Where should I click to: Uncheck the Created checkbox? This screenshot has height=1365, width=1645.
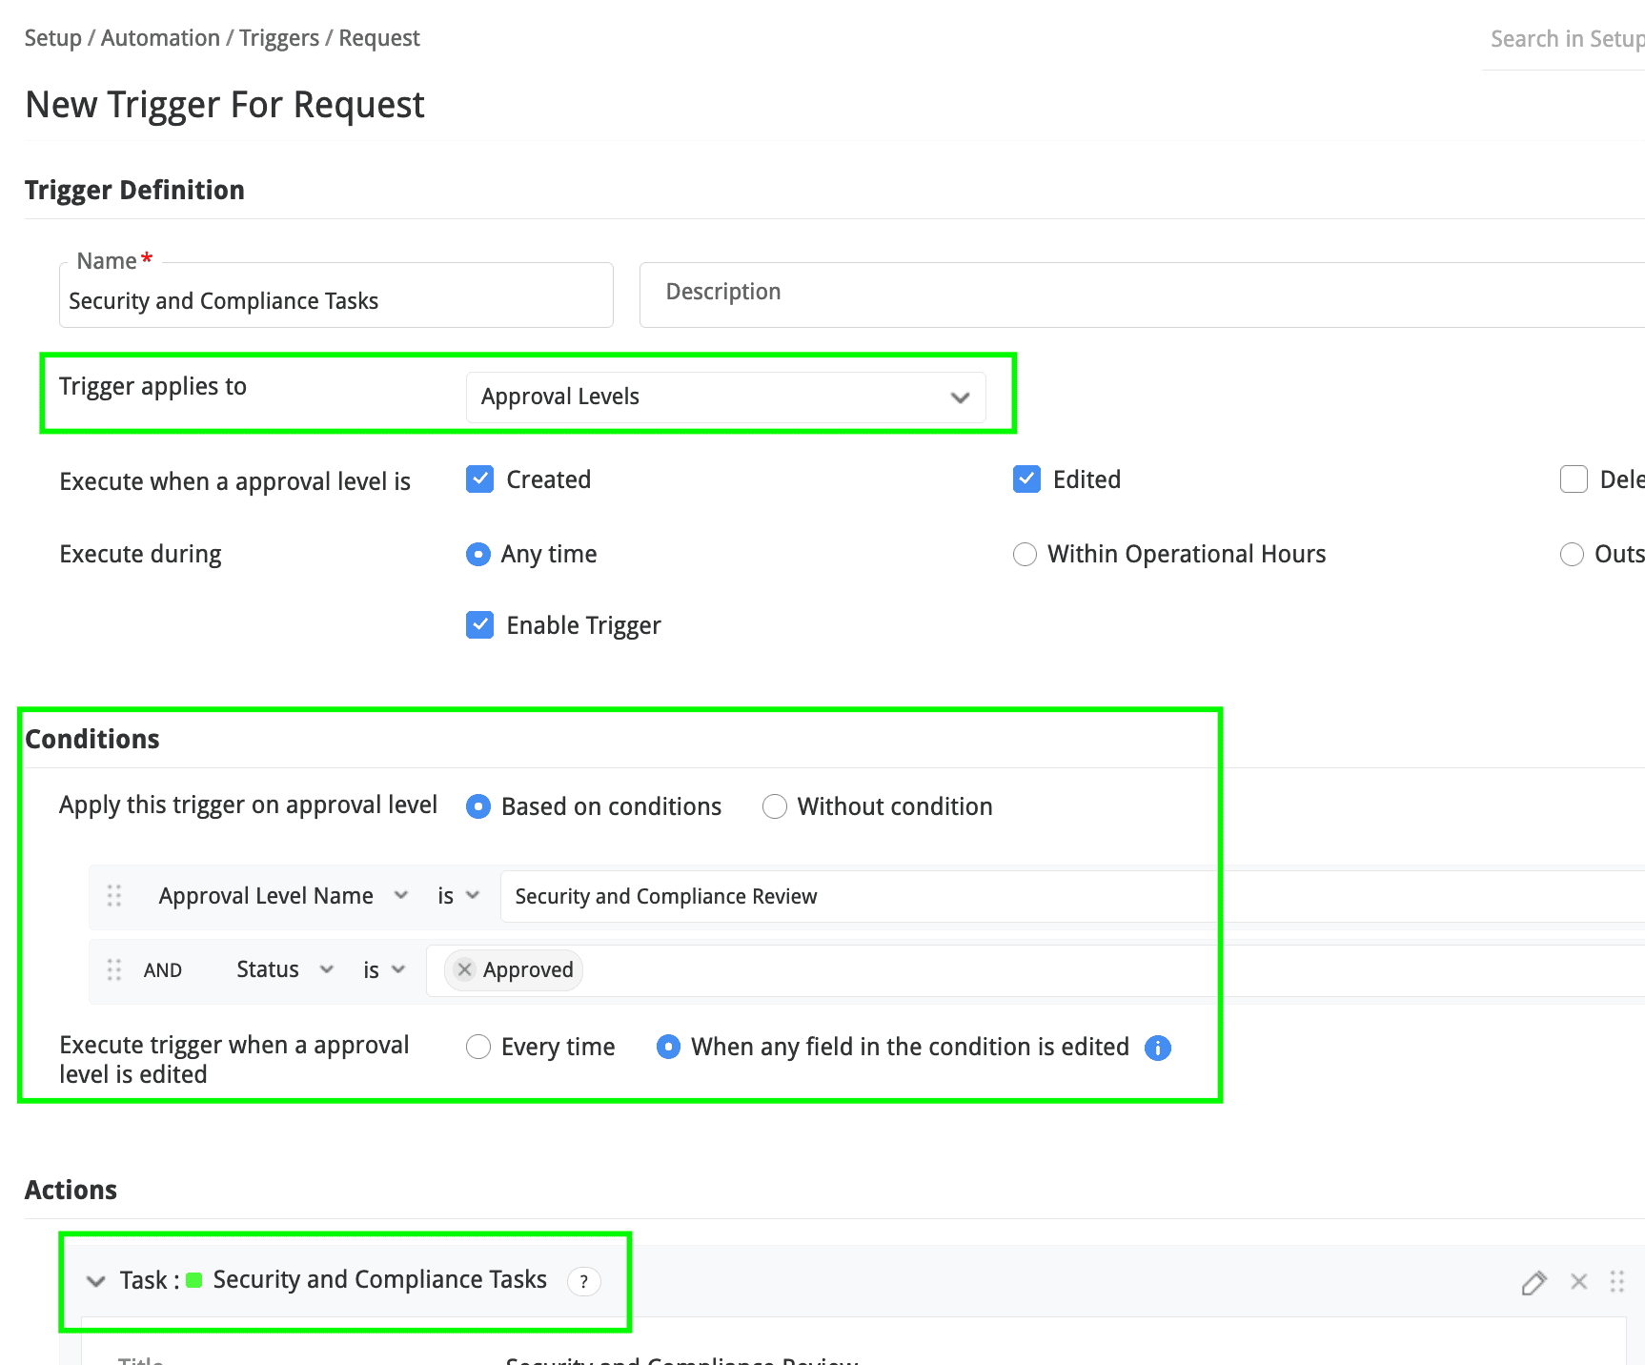coord(480,479)
